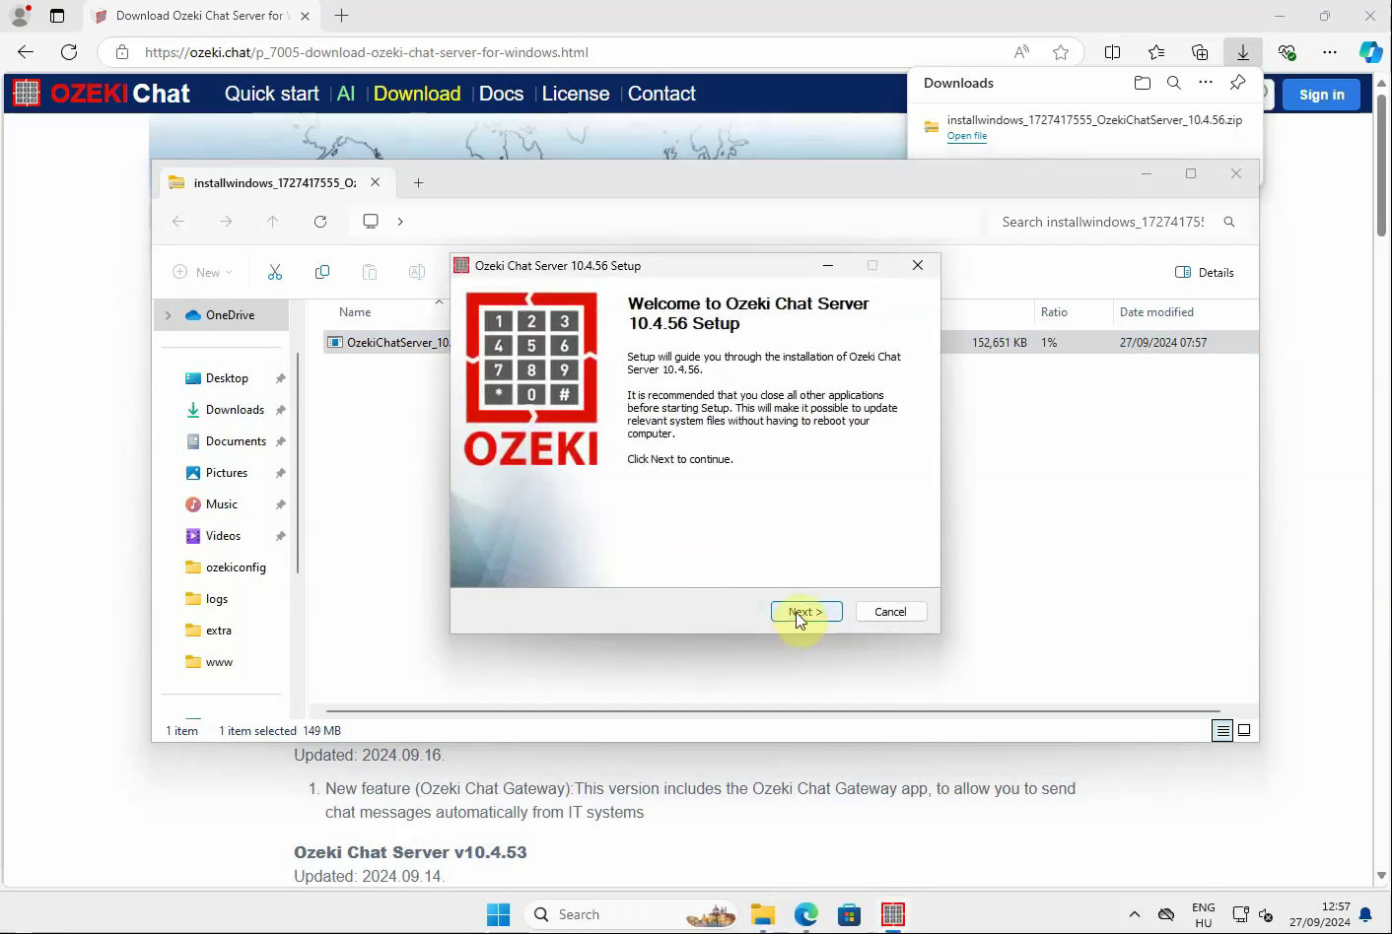Open Desktop in Explorer sidebar
The width and height of the screenshot is (1392, 934).
[x=227, y=378]
